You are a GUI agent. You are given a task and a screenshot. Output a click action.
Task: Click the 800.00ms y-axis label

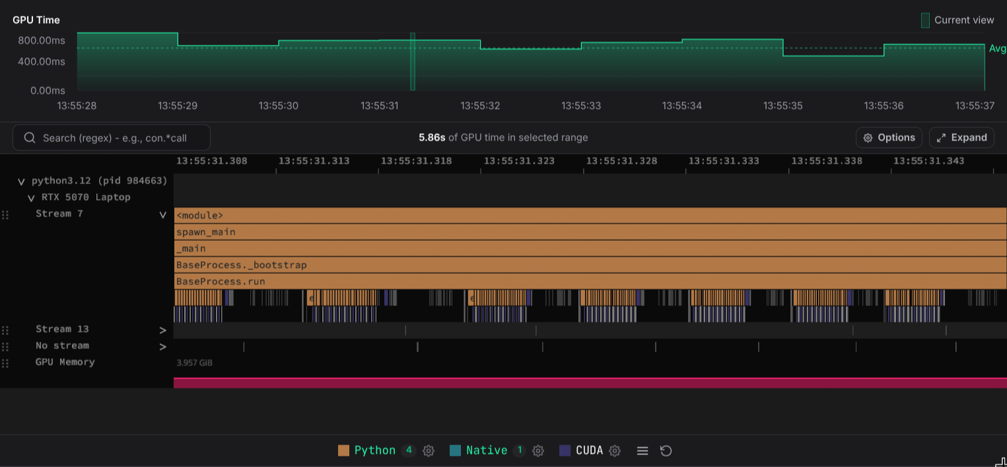click(42, 40)
